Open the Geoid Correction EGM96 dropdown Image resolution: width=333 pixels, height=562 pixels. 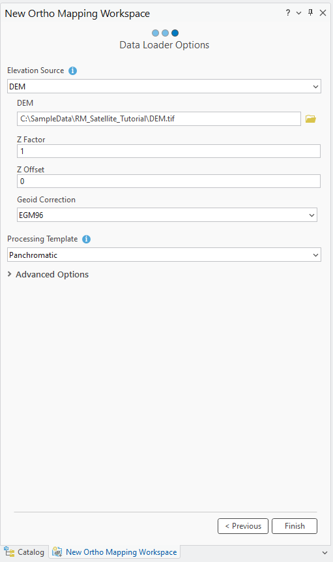click(x=167, y=215)
